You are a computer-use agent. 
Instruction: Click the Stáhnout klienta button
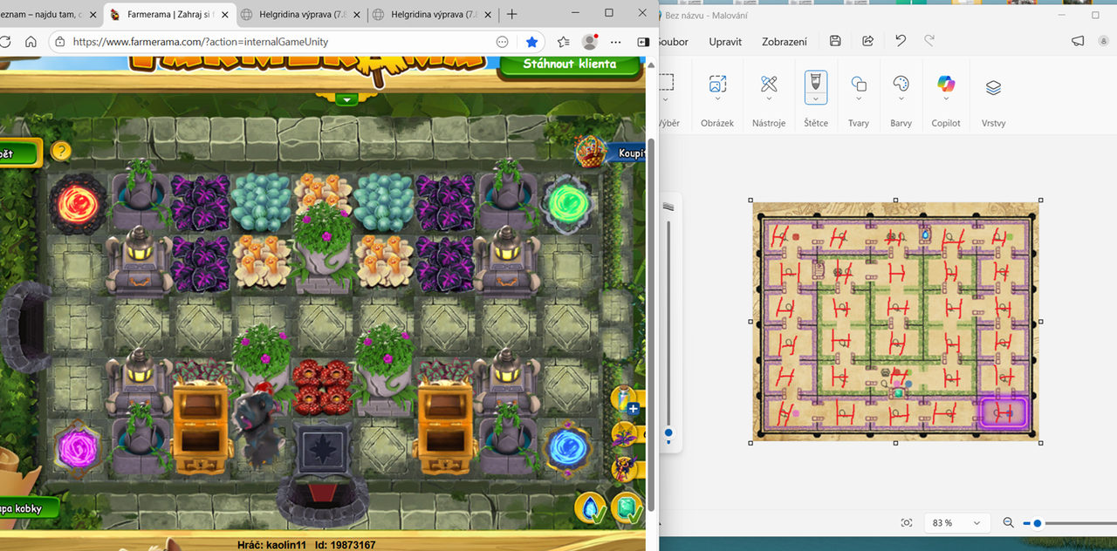[569, 64]
